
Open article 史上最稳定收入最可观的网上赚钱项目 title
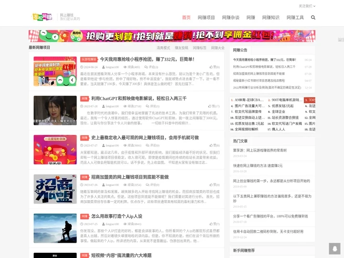tap(145, 138)
